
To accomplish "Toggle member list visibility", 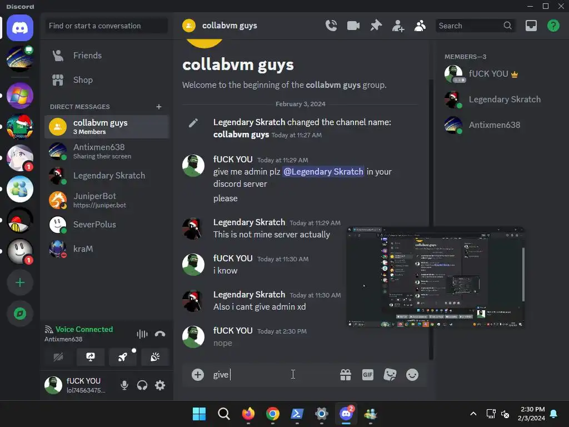I will (420, 26).
